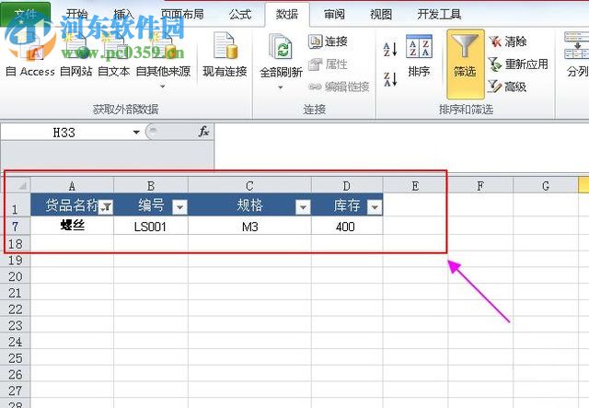Open the 编号 filter dropdown

[x=180, y=207]
